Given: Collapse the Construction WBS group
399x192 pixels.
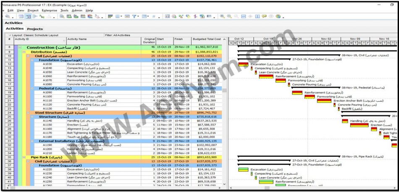Looking at the screenshot, I should pyautogui.click(x=20, y=47).
